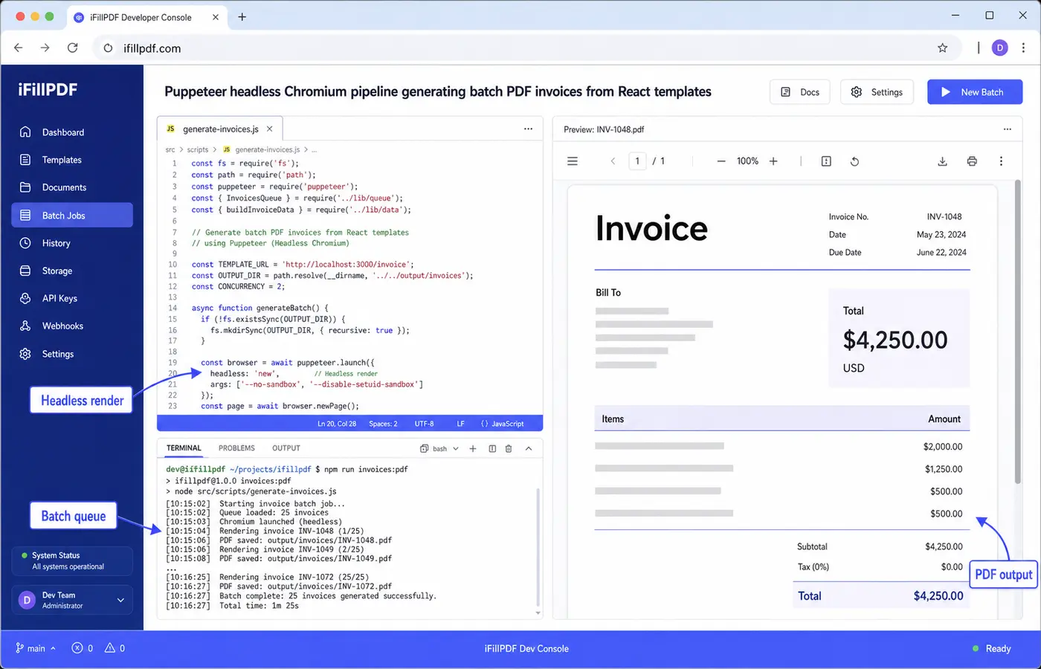This screenshot has height=669, width=1041.
Task: Change the JavaScript language mode
Action: point(503,424)
